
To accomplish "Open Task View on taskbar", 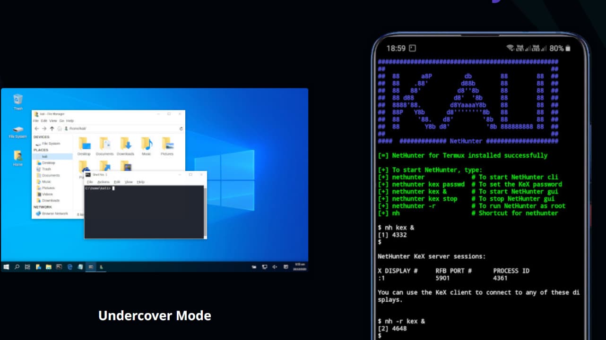I will [x=27, y=267].
